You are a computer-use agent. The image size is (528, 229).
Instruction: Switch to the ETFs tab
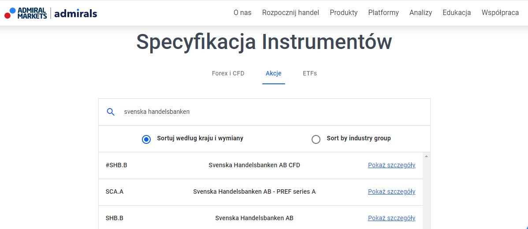[x=310, y=73]
